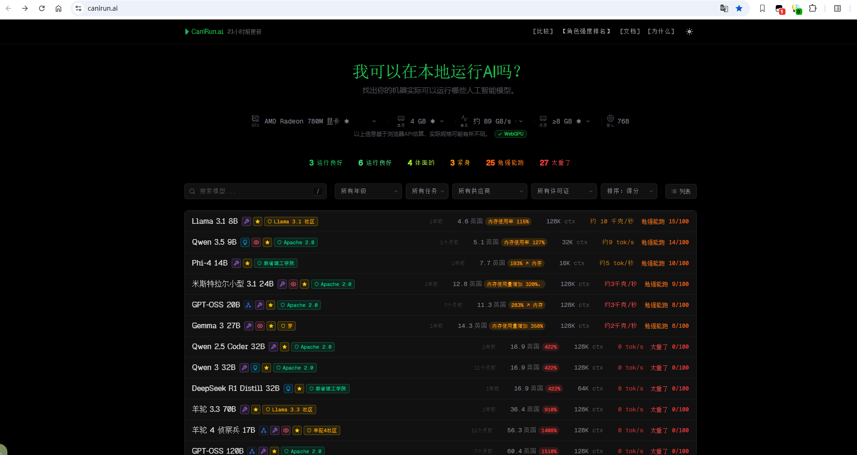The width and height of the screenshot is (857, 455).
Task: Expand the 所有年级 filter dropdown
Action: coord(368,191)
